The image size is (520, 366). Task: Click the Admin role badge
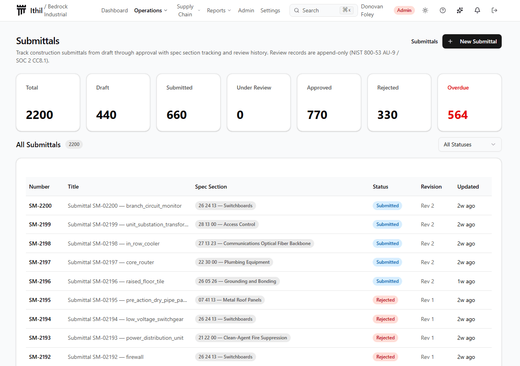[404, 10]
